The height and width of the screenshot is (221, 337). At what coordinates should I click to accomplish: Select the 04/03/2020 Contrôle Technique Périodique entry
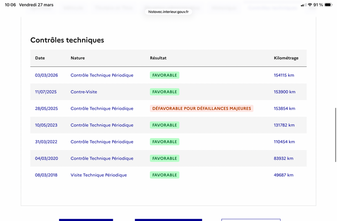102,159
